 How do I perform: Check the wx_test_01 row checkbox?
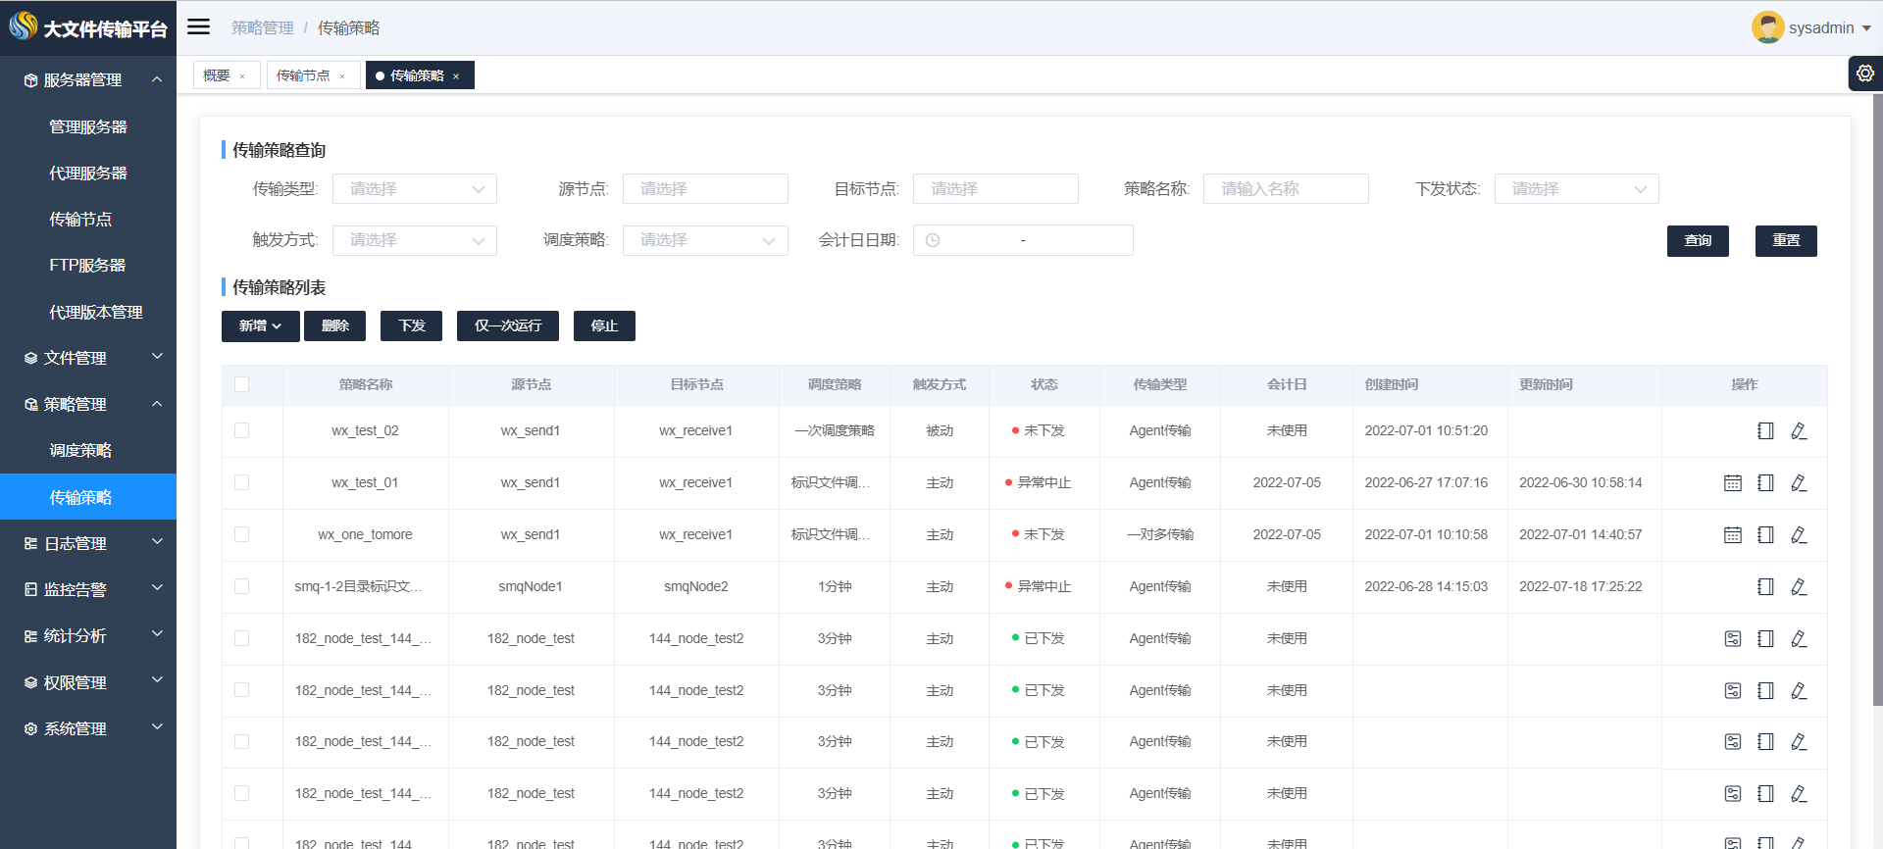pos(242,482)
